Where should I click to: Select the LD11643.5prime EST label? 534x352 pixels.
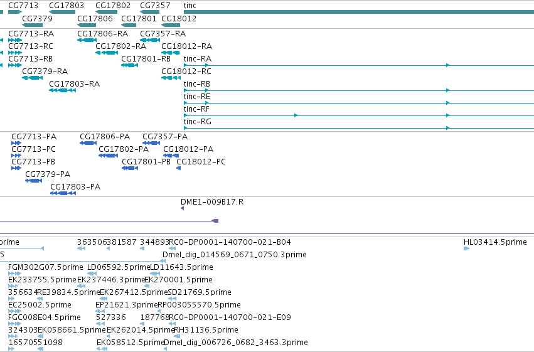[x=182, y=267]
